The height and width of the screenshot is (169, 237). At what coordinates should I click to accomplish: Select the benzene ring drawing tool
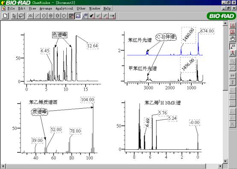57,16
